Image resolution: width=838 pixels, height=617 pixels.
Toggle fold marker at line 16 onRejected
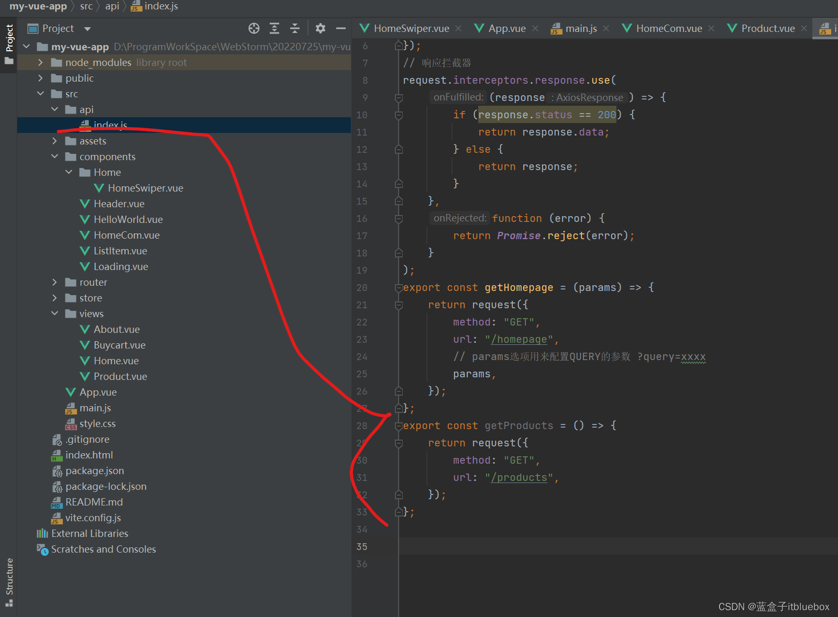coord(399,219)
